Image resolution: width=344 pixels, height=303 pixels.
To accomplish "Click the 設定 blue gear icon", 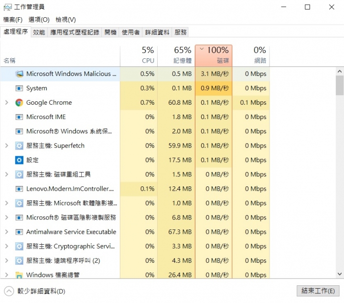I will click(x=19, y=160).
